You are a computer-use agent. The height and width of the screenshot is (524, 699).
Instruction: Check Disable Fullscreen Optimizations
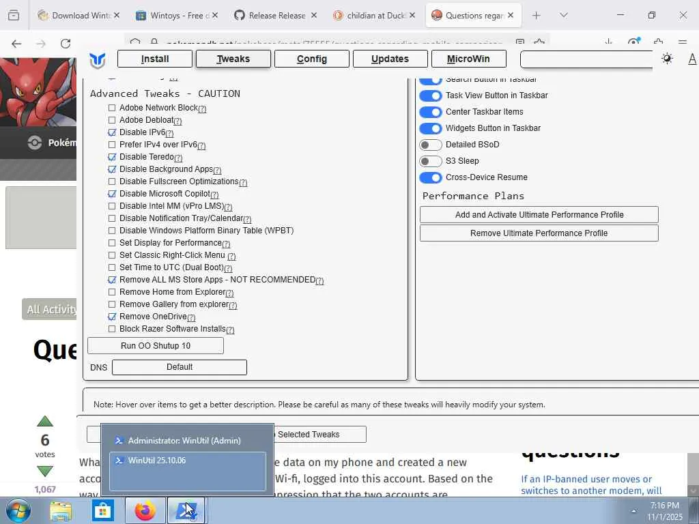click(112, 181)
